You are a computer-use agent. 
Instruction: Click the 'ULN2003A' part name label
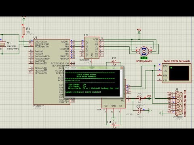coord(84,60)
